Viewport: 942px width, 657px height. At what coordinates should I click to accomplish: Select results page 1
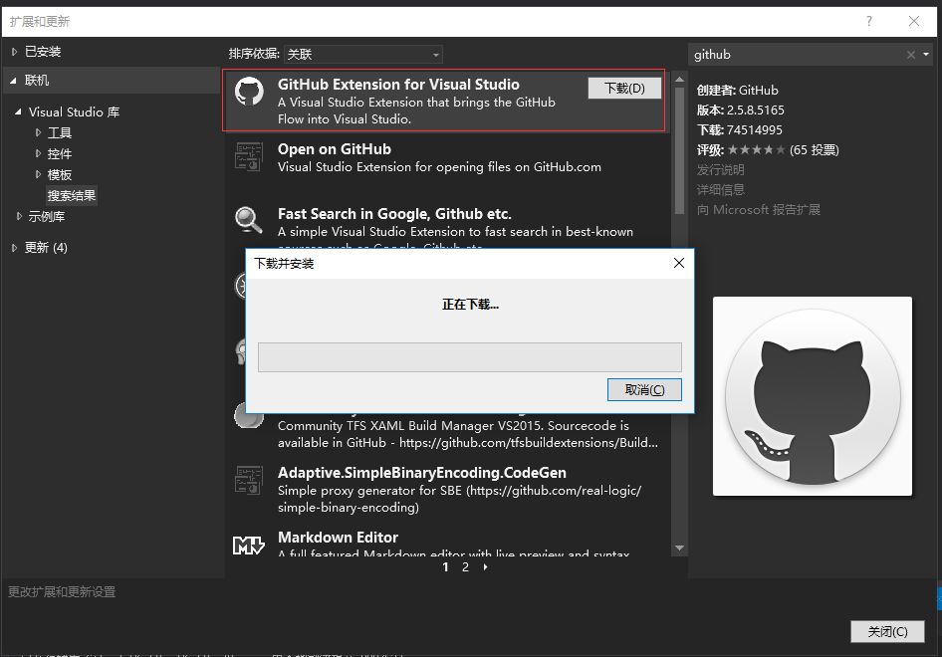pyautogui.click(x=445, y=567)
